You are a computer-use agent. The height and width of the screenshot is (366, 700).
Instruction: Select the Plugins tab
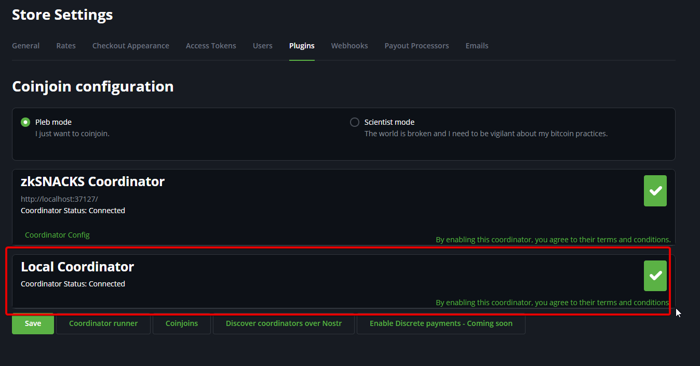[302, 46]
